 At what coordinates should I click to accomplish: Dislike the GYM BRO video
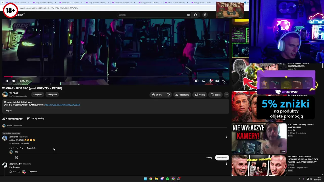pos(168,95)
